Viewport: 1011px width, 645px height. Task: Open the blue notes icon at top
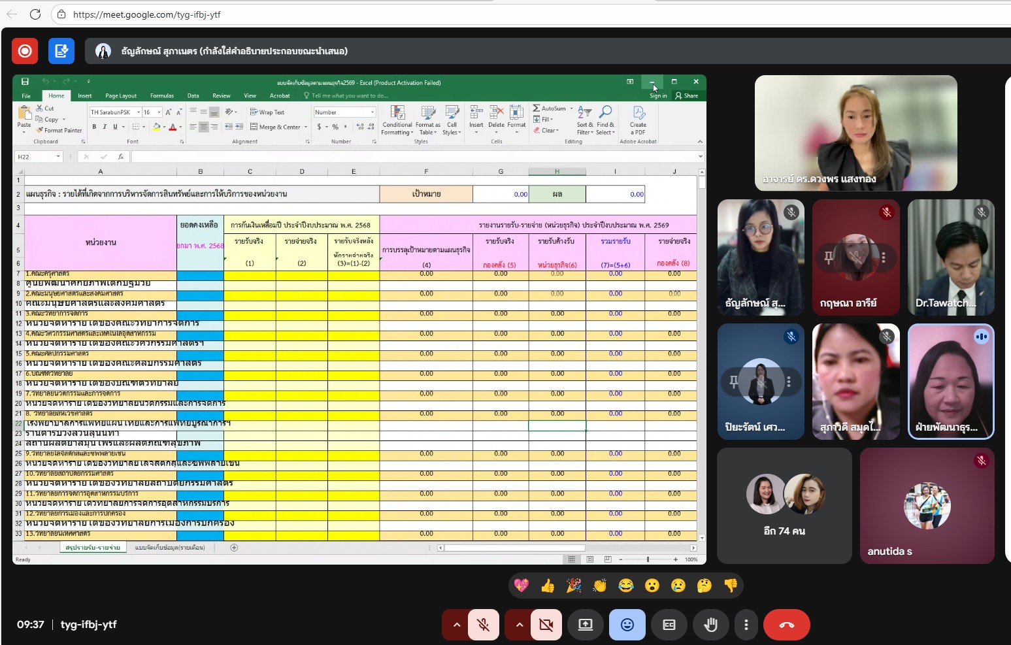coord(61,51)
